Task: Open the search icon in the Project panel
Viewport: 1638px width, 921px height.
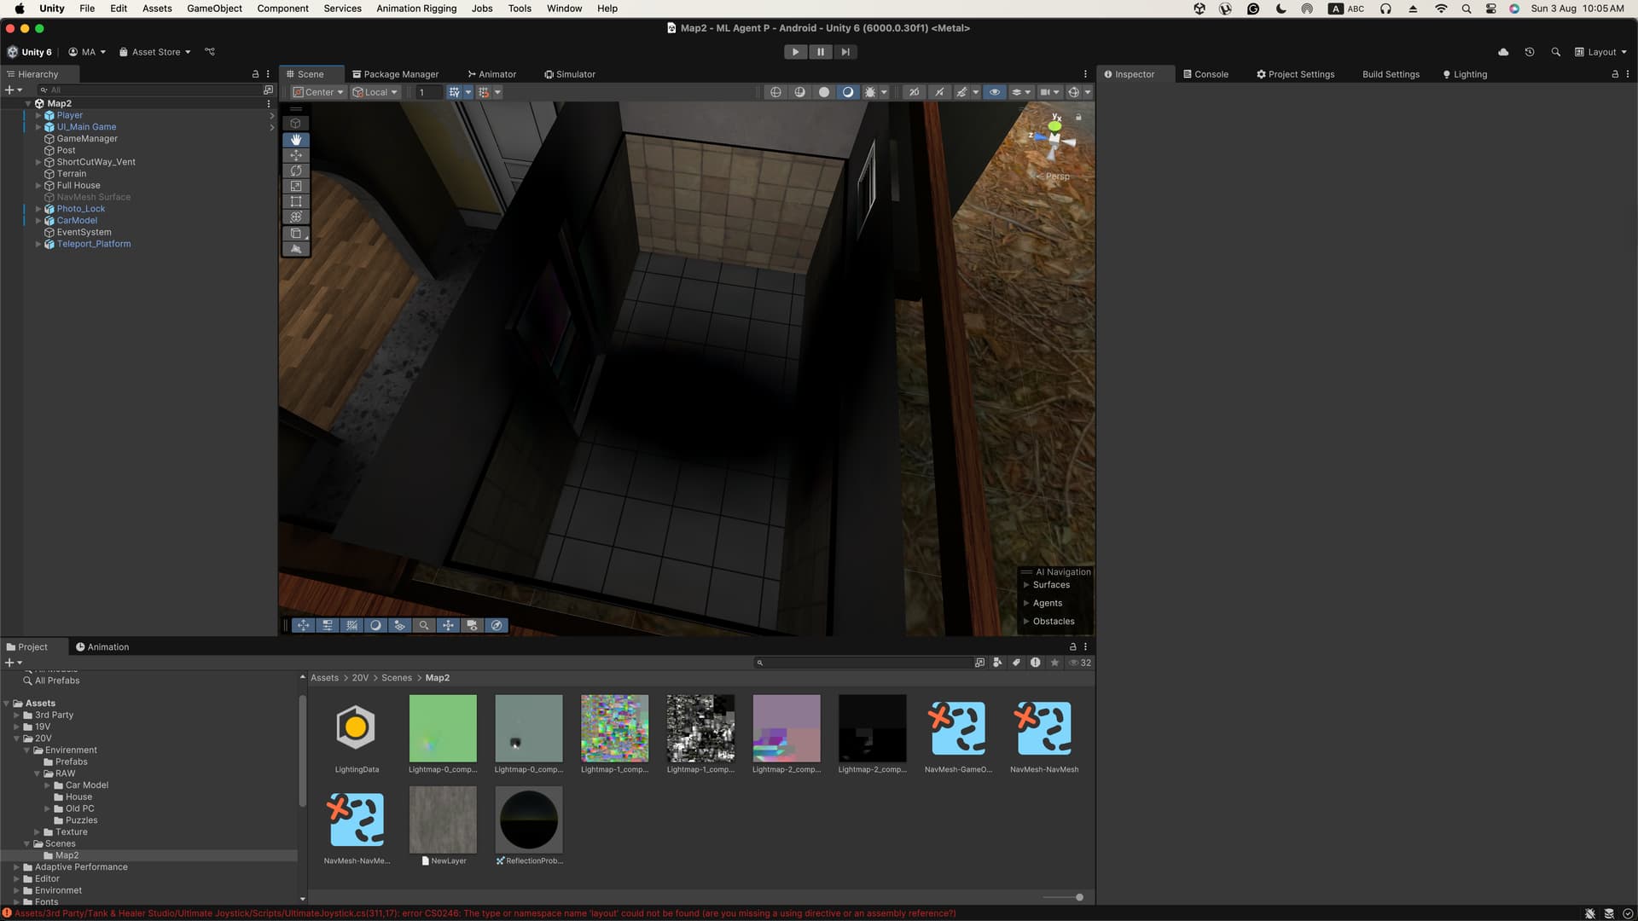Action: click(759, 663)
